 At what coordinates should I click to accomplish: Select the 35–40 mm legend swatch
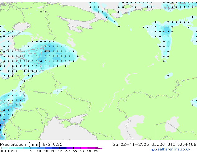pyautogui.click(x=77, y=148)
